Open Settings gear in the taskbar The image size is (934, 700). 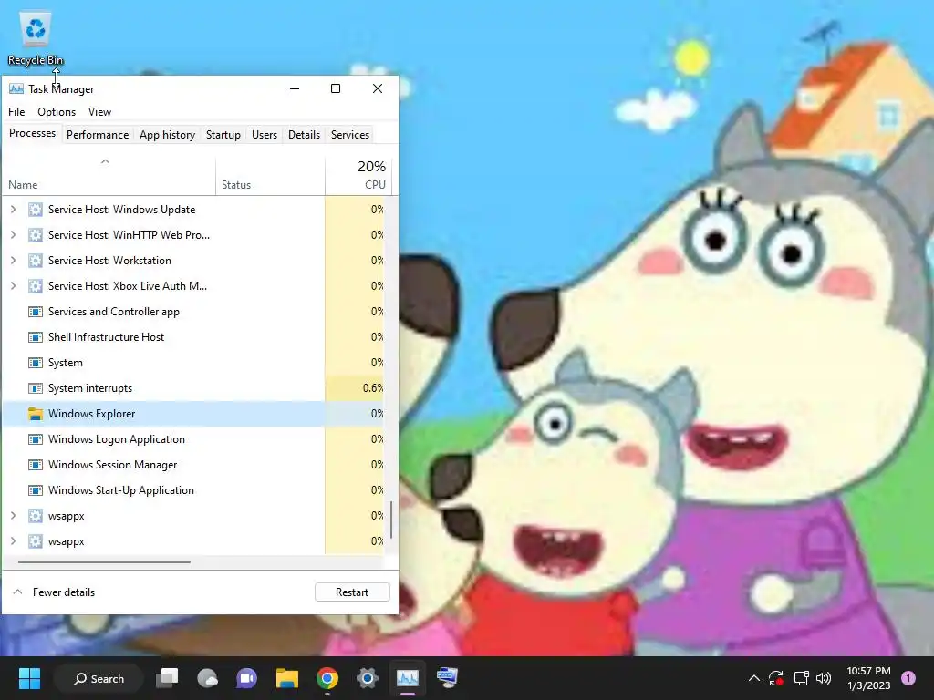[367, 678]
